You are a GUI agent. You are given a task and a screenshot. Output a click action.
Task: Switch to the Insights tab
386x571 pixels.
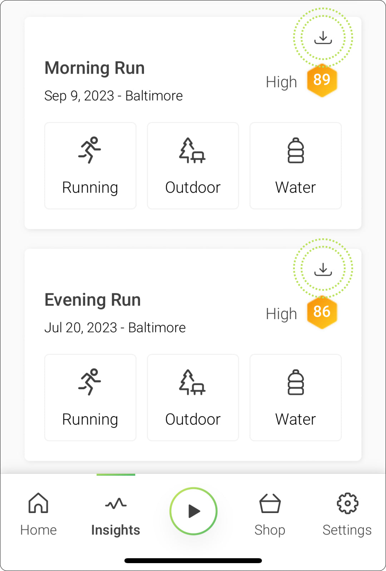point(116,514)
